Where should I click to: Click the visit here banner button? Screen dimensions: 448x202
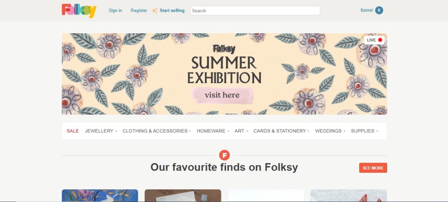pyautogui.click(x=222, y=95)
